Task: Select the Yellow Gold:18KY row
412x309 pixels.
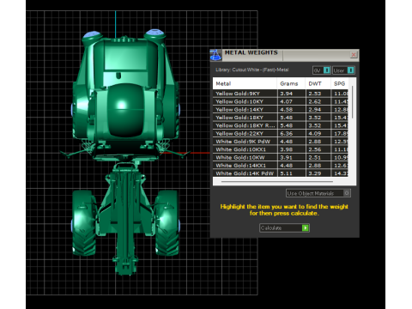Action: (281, 118)
